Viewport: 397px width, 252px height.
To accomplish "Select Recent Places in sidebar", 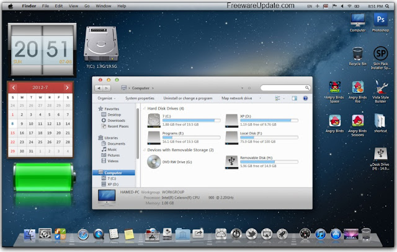I will 115,126.
